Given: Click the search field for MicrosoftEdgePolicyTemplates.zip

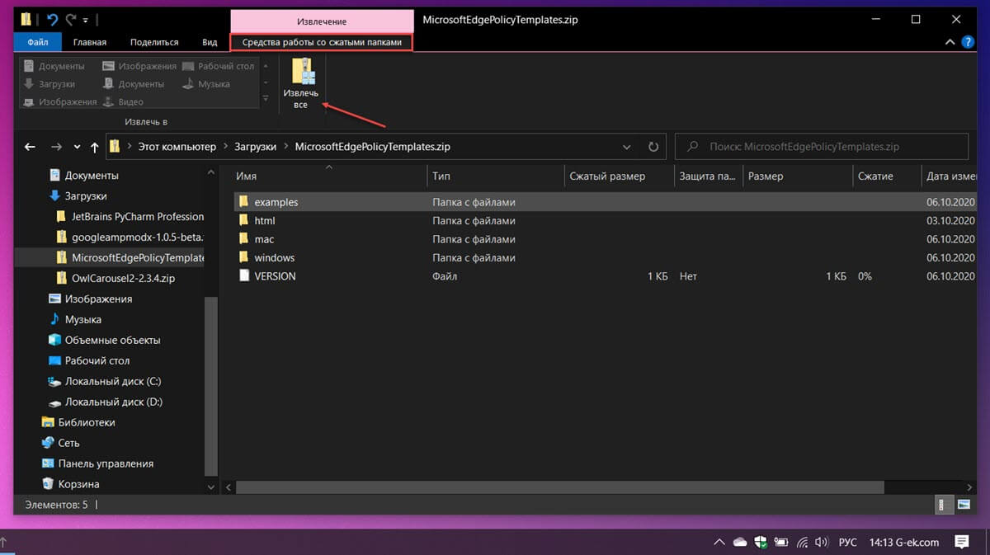Looking at the screenshot, I should (x=822, y=147).
